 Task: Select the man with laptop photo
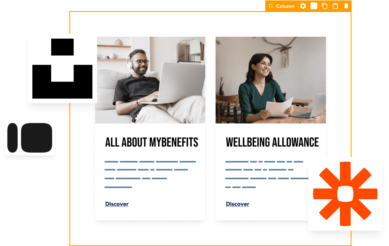pos(150,80)
